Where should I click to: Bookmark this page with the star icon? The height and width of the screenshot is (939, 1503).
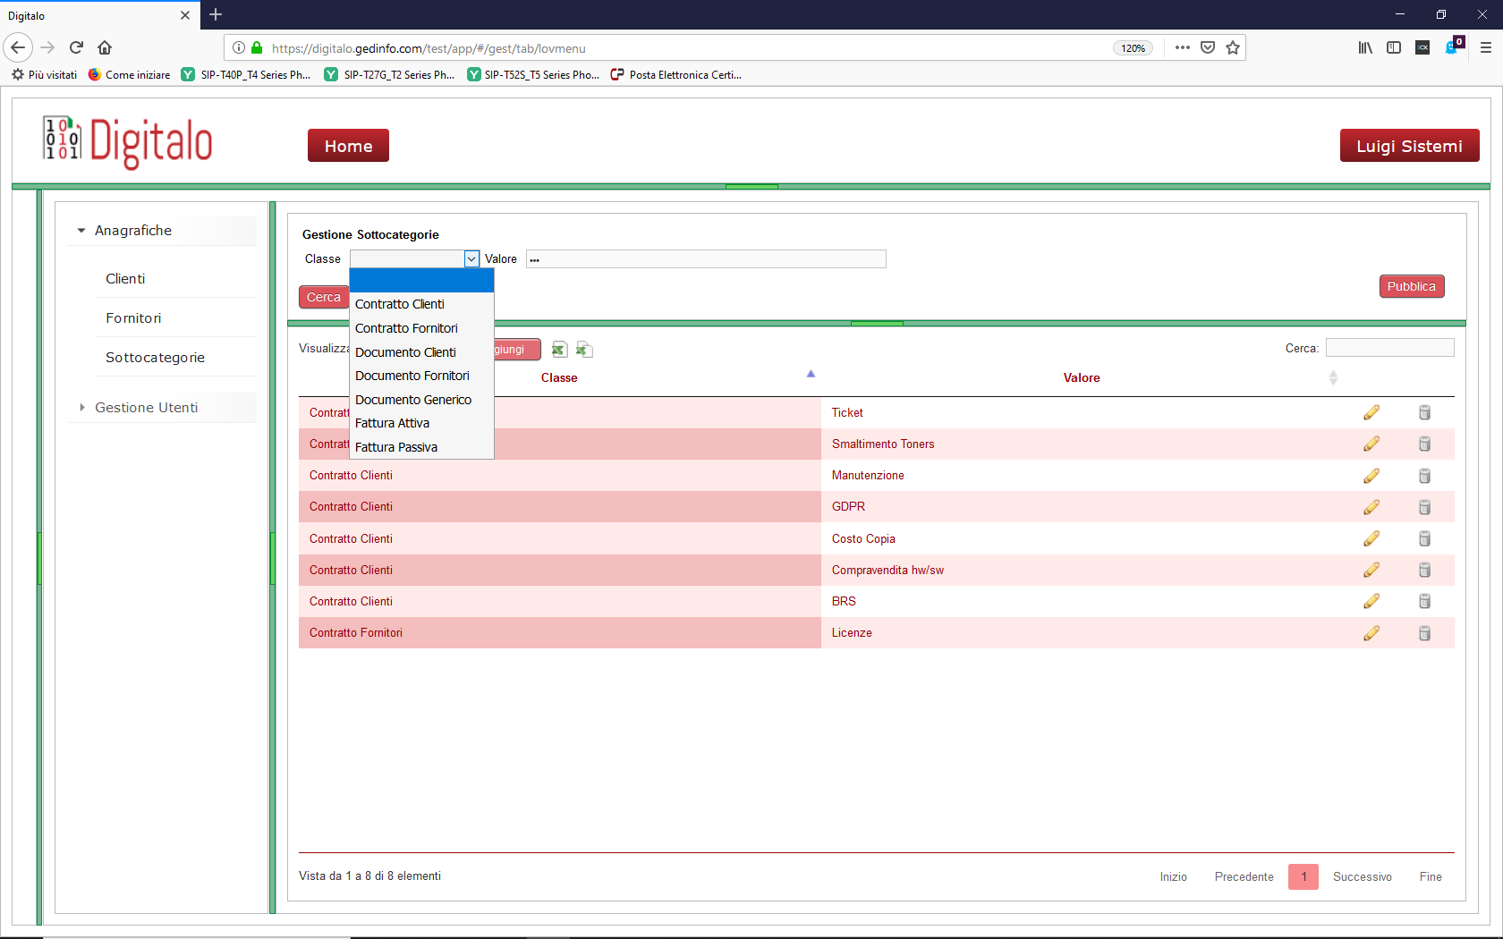coord(1233,47)
